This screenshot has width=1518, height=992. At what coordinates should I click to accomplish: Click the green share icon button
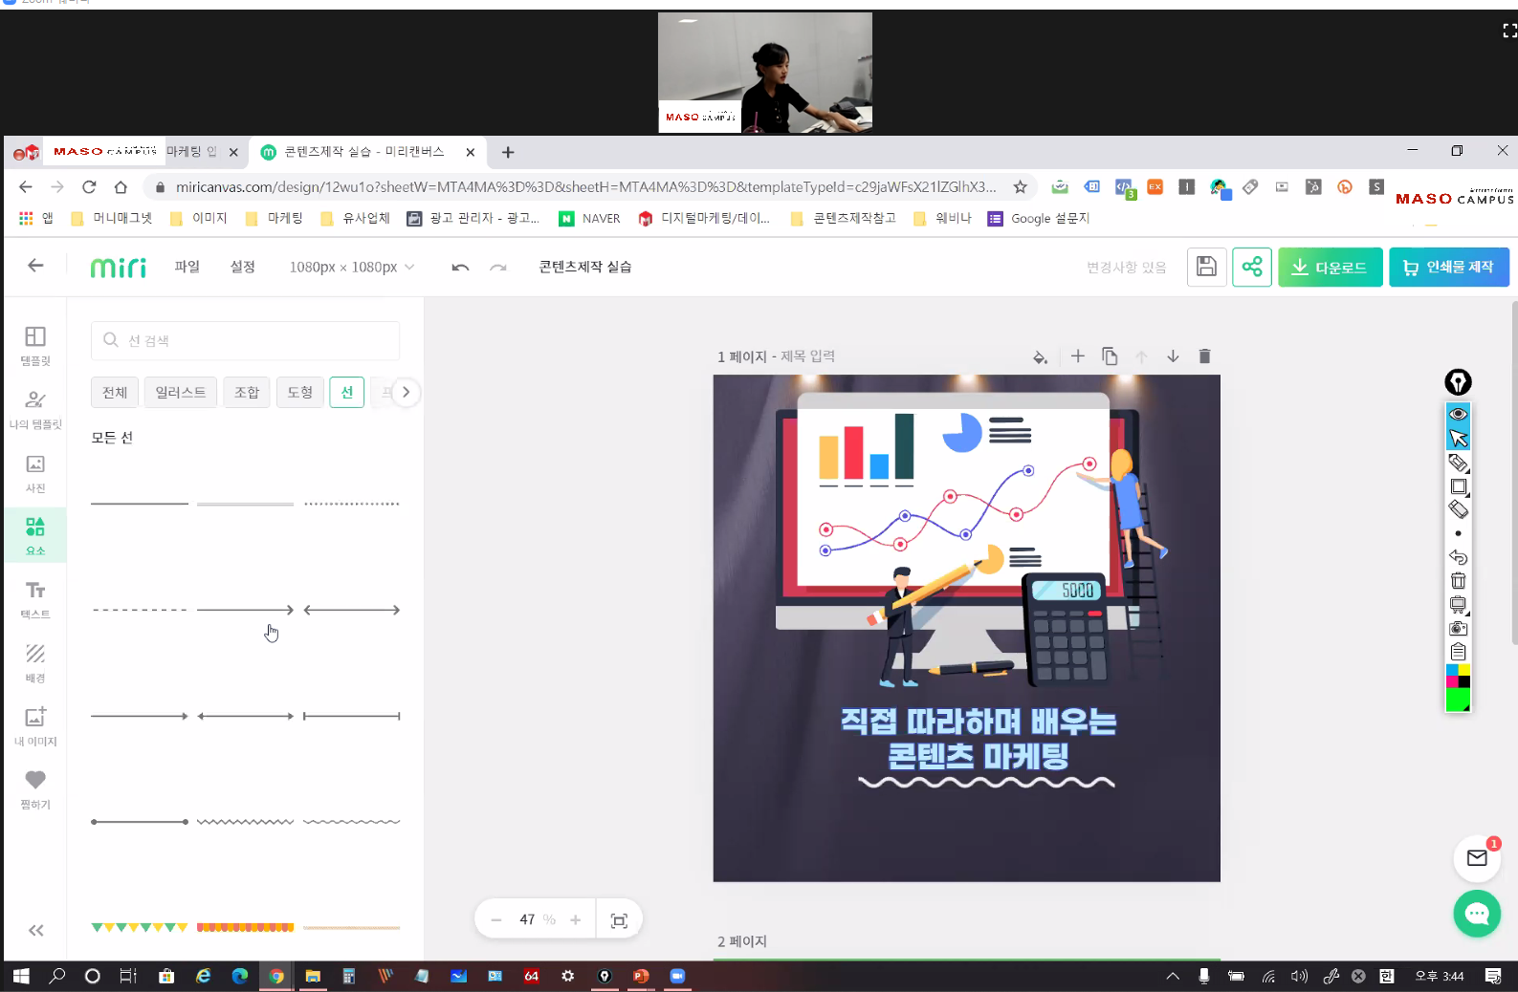[x=1251, y=268]
